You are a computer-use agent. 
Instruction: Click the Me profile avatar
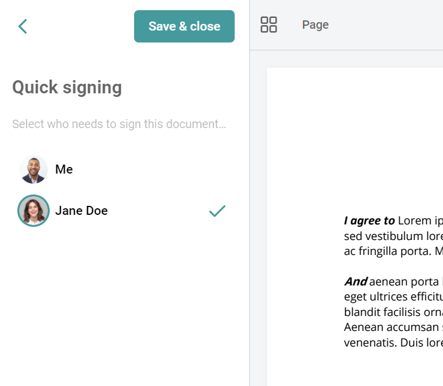pos(34,169)
